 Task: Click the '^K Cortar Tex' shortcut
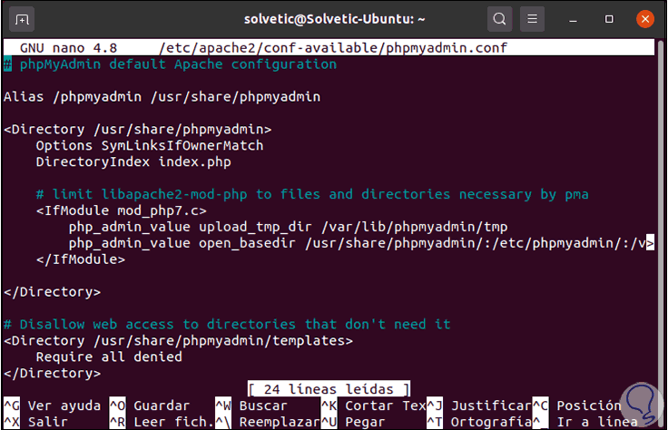coord(374,406)
